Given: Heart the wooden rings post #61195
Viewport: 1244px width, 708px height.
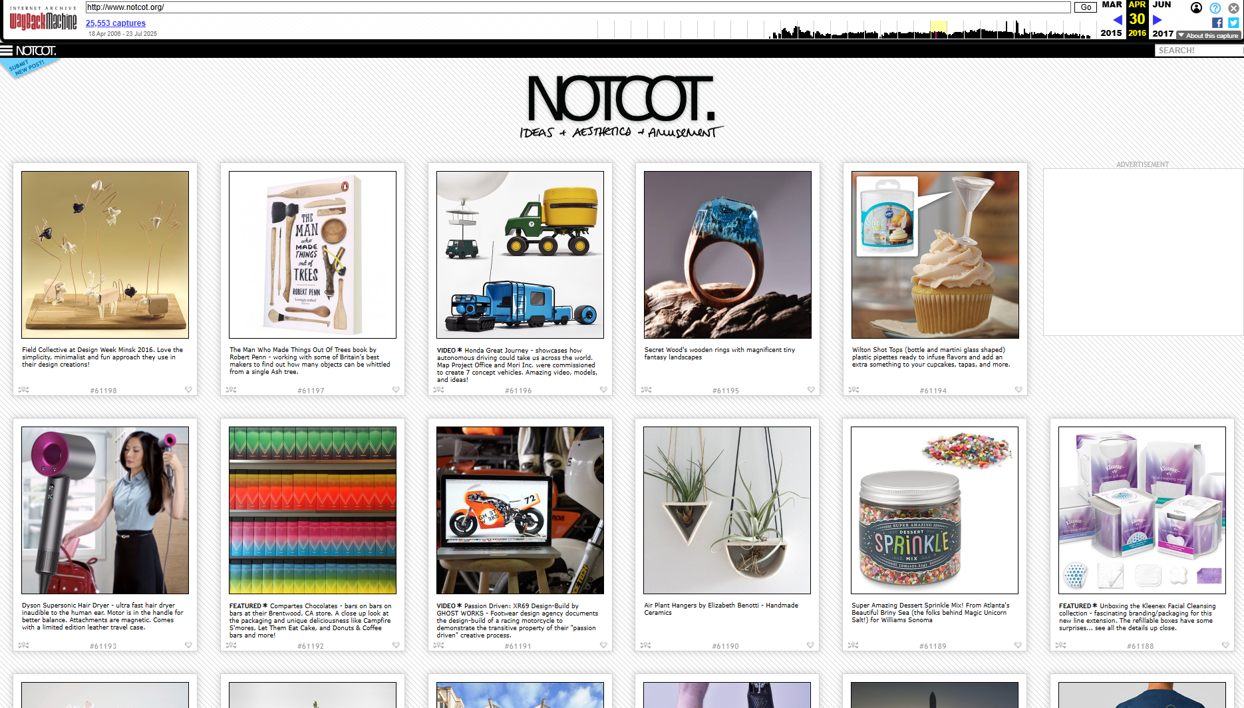Looking at the screenshot, I should tap(811, 390).
